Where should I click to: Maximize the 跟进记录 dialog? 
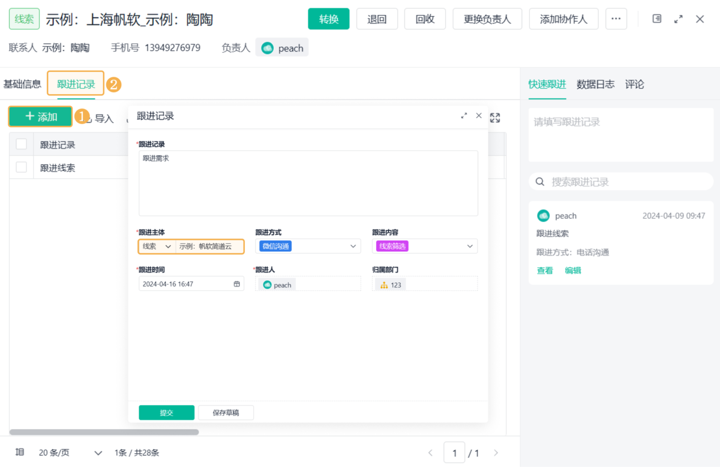coord(464,116)
